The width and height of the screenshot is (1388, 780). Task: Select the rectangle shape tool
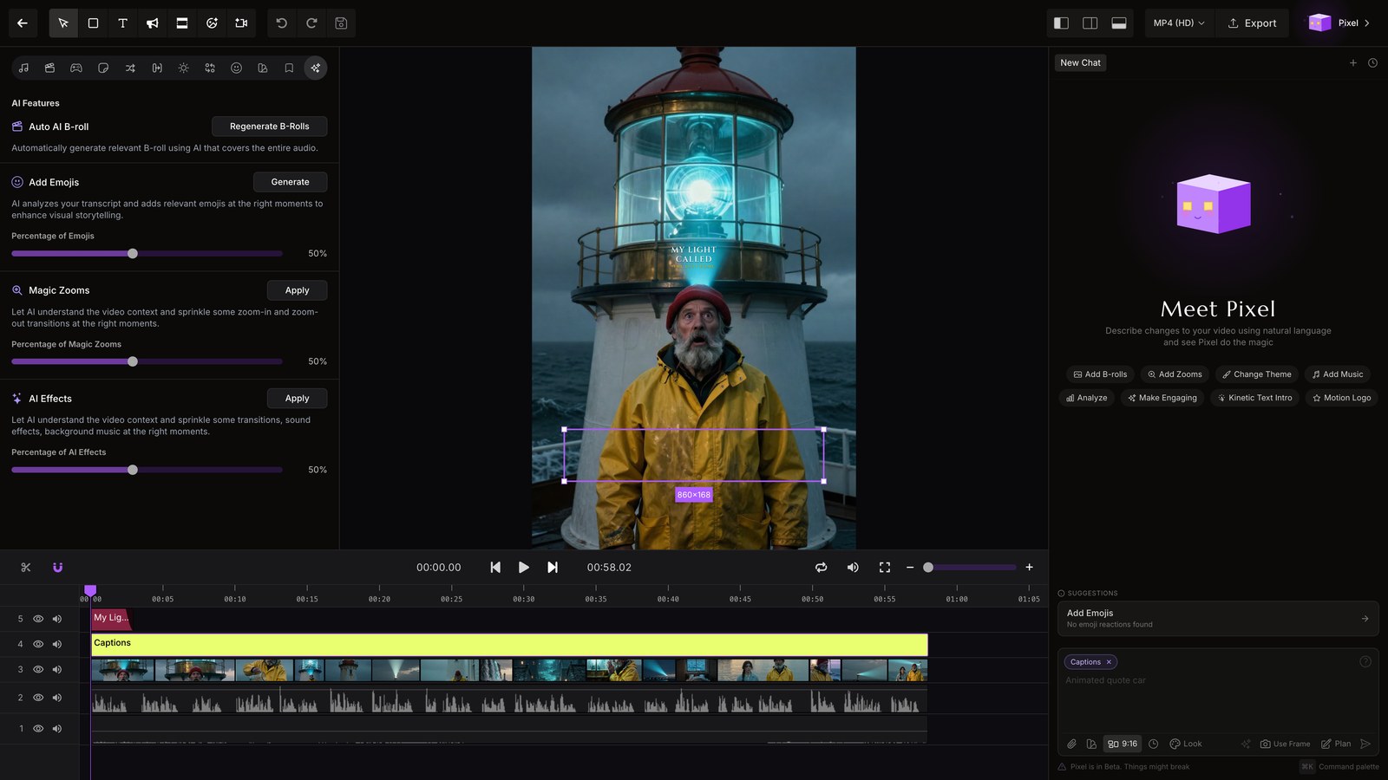pyautogui.click(x=93, y=23)
